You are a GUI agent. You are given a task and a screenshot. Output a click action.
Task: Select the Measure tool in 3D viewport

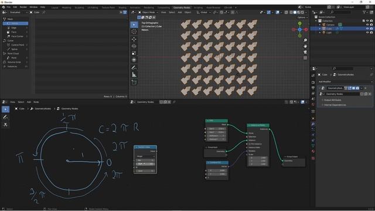pyautogui.click(x=134, y=75)
